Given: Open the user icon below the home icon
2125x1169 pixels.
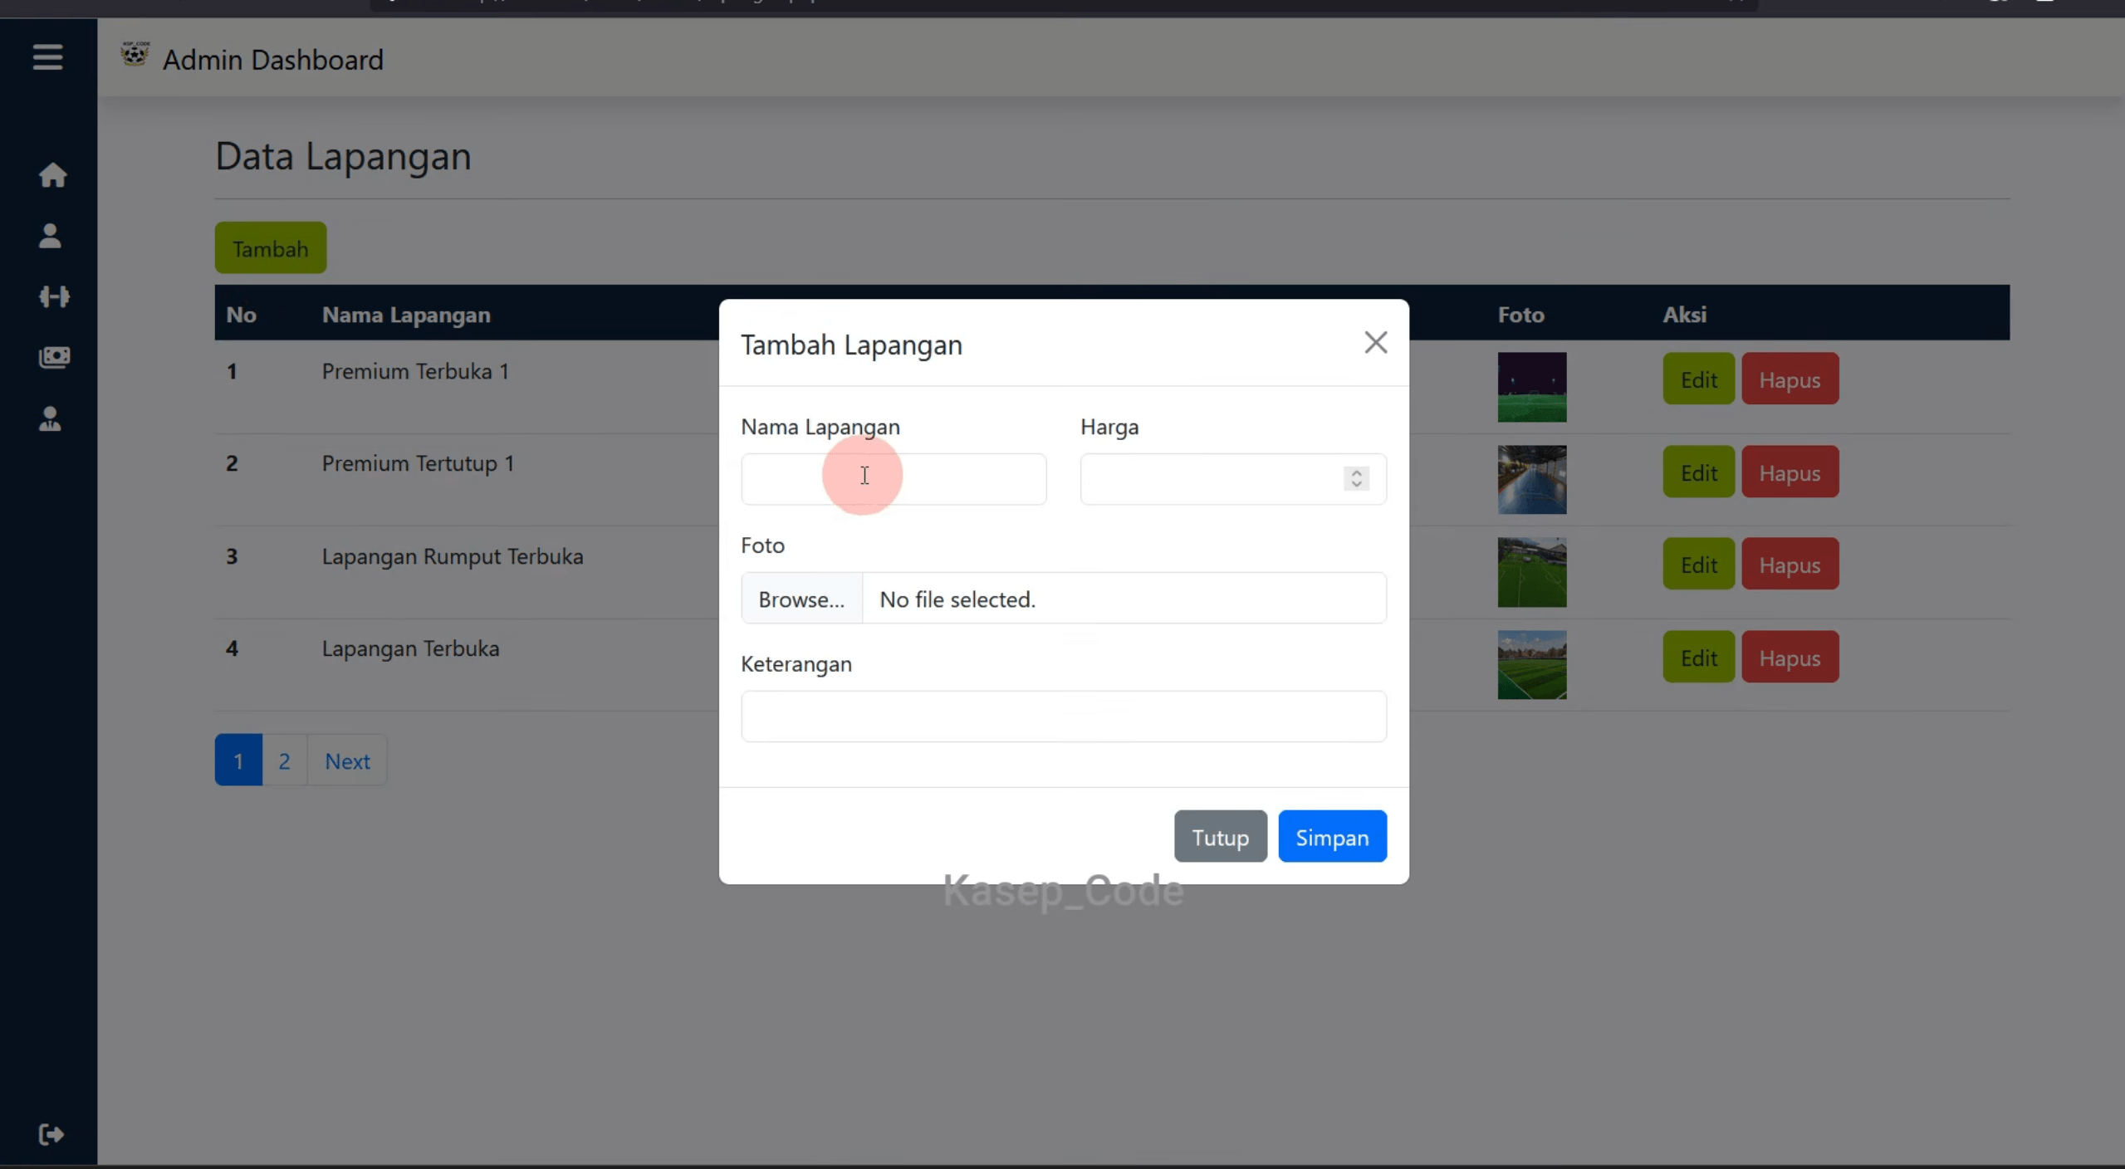Looking at the screenshot, I should 50,236.
